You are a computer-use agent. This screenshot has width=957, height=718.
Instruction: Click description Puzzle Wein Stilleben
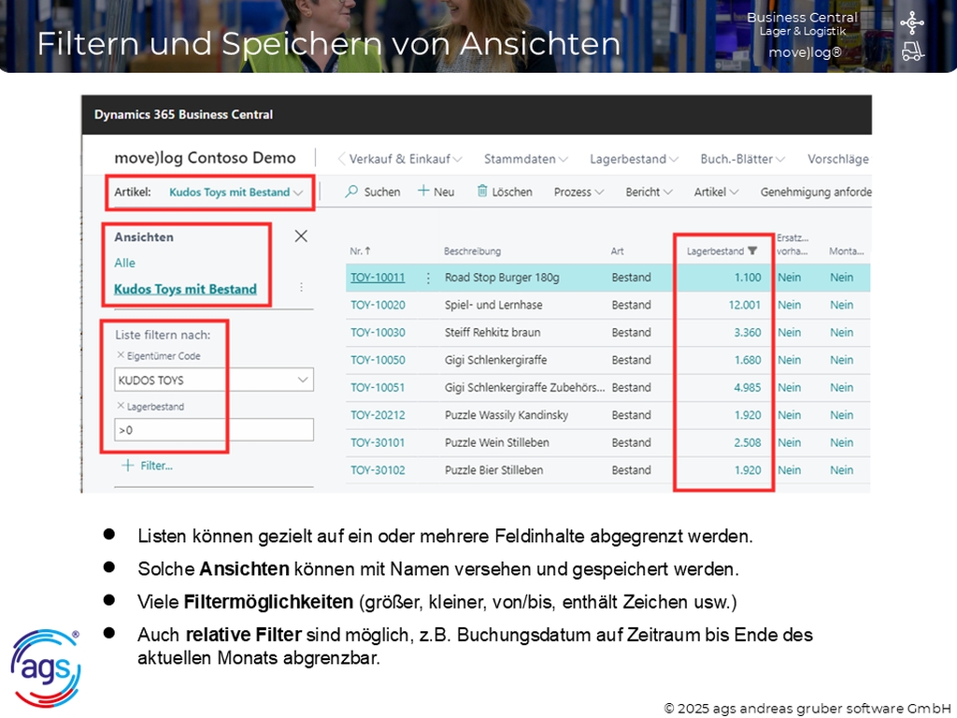pos(497,442)
